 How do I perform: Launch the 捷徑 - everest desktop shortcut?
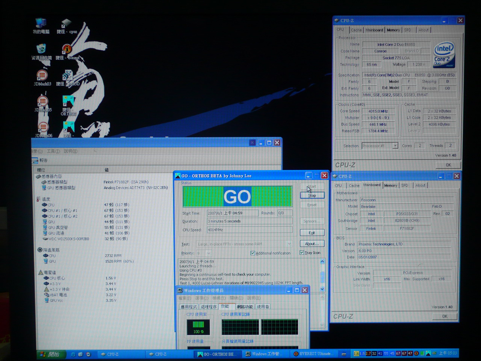pos(67,52)
